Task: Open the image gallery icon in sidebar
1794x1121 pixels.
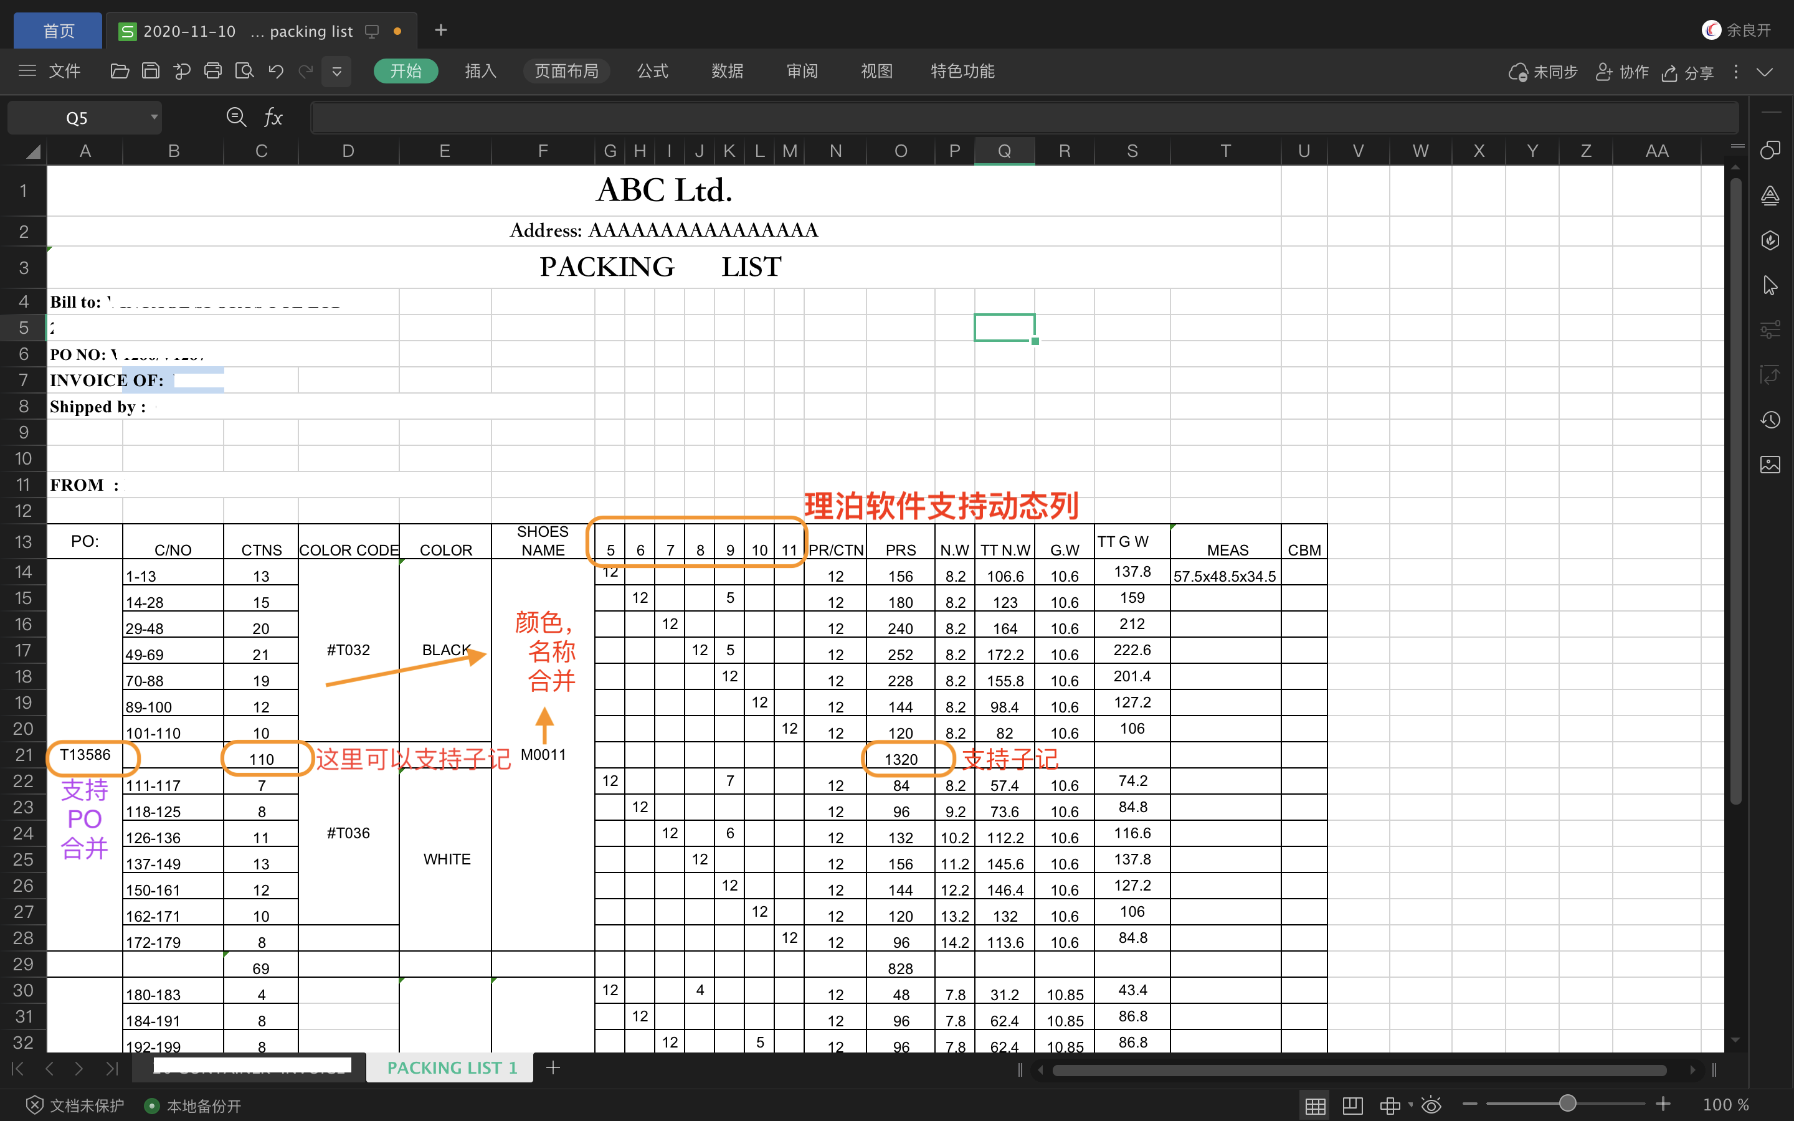Action: pyautogui.click(x=1770, y=465)
